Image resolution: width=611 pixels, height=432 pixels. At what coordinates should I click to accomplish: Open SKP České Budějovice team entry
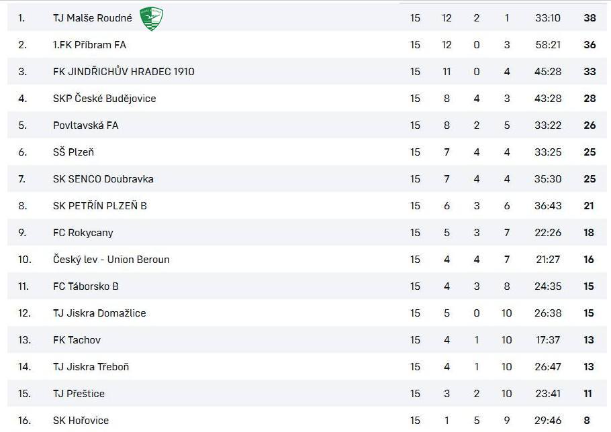105,99
